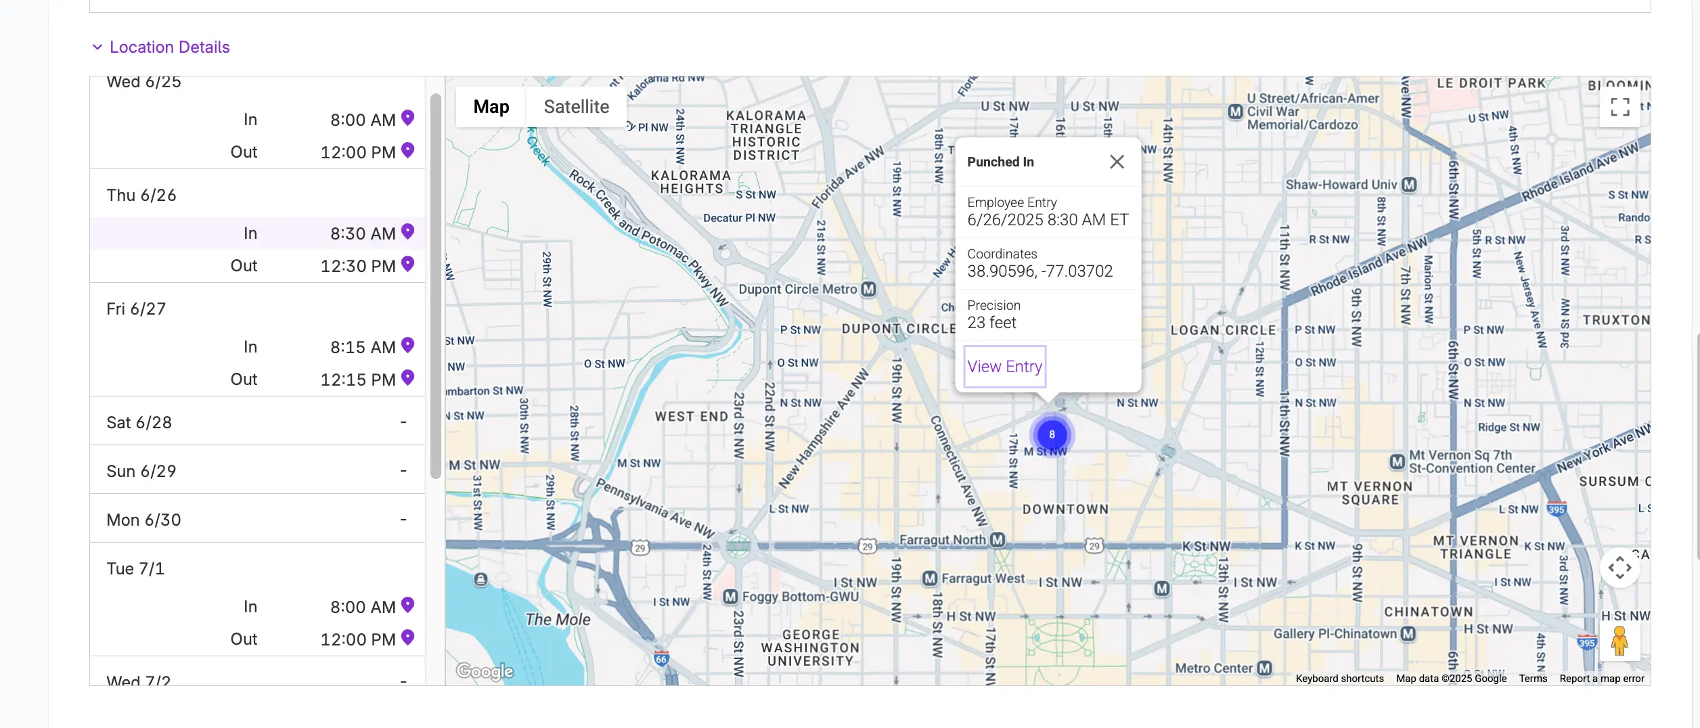Screen dimensions: 1700x728
Task: Click location pin for Wed 6/25 12:00 PM Out
Action: pyautogui.click(x=407, y=151)
